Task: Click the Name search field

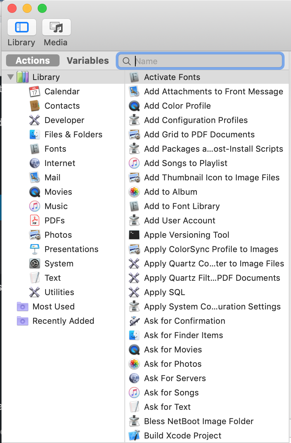Action: pyautogui.click(x=207, y=61)
